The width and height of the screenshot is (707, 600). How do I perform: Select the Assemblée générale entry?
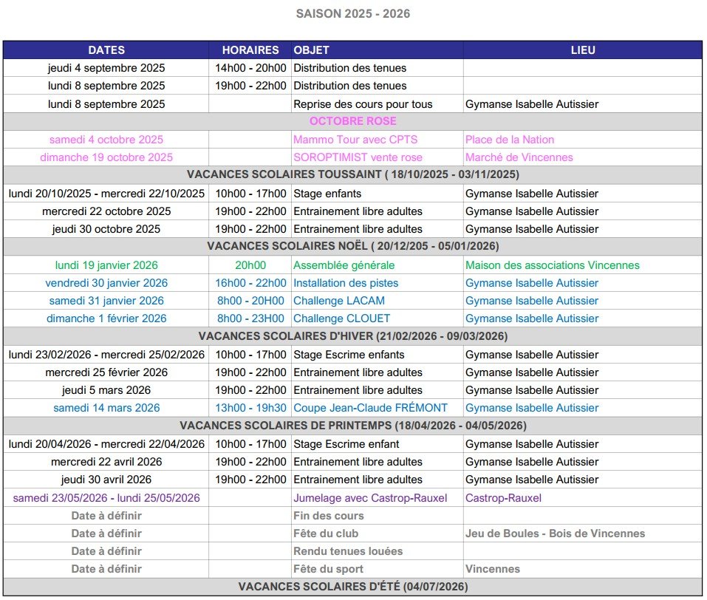click(x=344, y=265)
